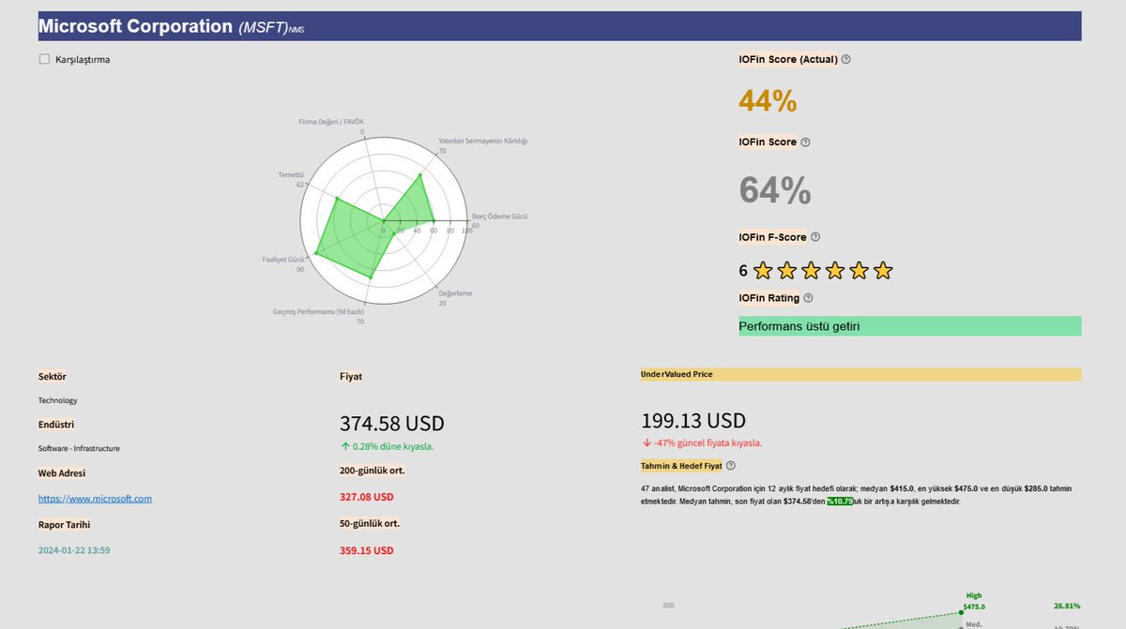The height and width of the screenshot is (629, 1126).
Task: Click the 200-günlük ort. label
Action: [373, 471]
